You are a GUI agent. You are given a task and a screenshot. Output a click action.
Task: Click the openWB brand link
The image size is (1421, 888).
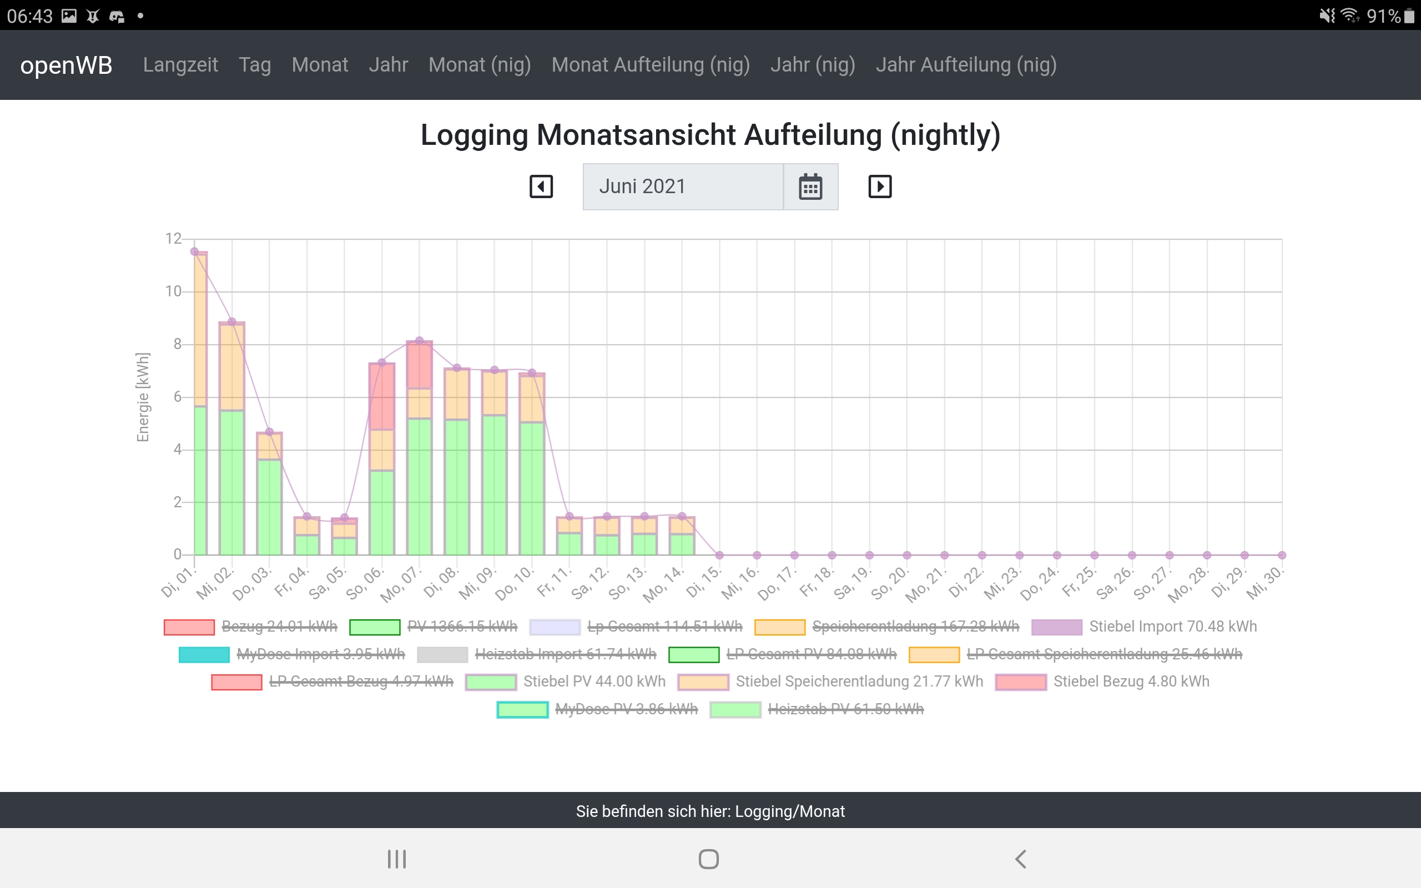pyautogui.click(x=67, y=64)
